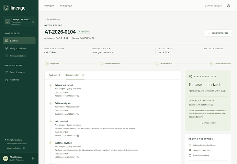Select the Decision history tab
This screenshot has width=237, height=164.
[75, 75]
